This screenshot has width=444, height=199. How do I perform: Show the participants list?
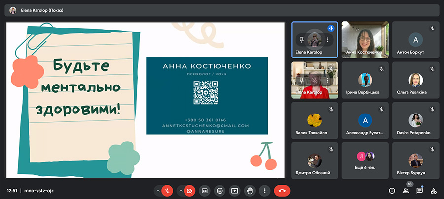pyautogui.click(x=406, y=190)
